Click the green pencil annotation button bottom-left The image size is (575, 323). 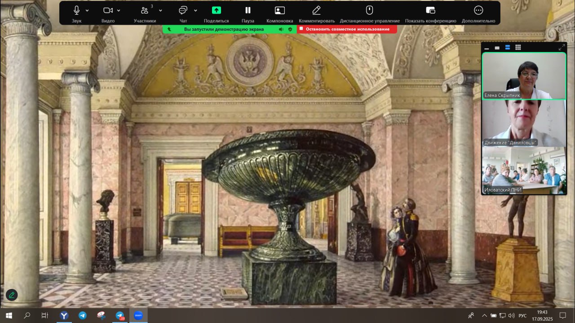pyautogui.click(x=12, y=295)
